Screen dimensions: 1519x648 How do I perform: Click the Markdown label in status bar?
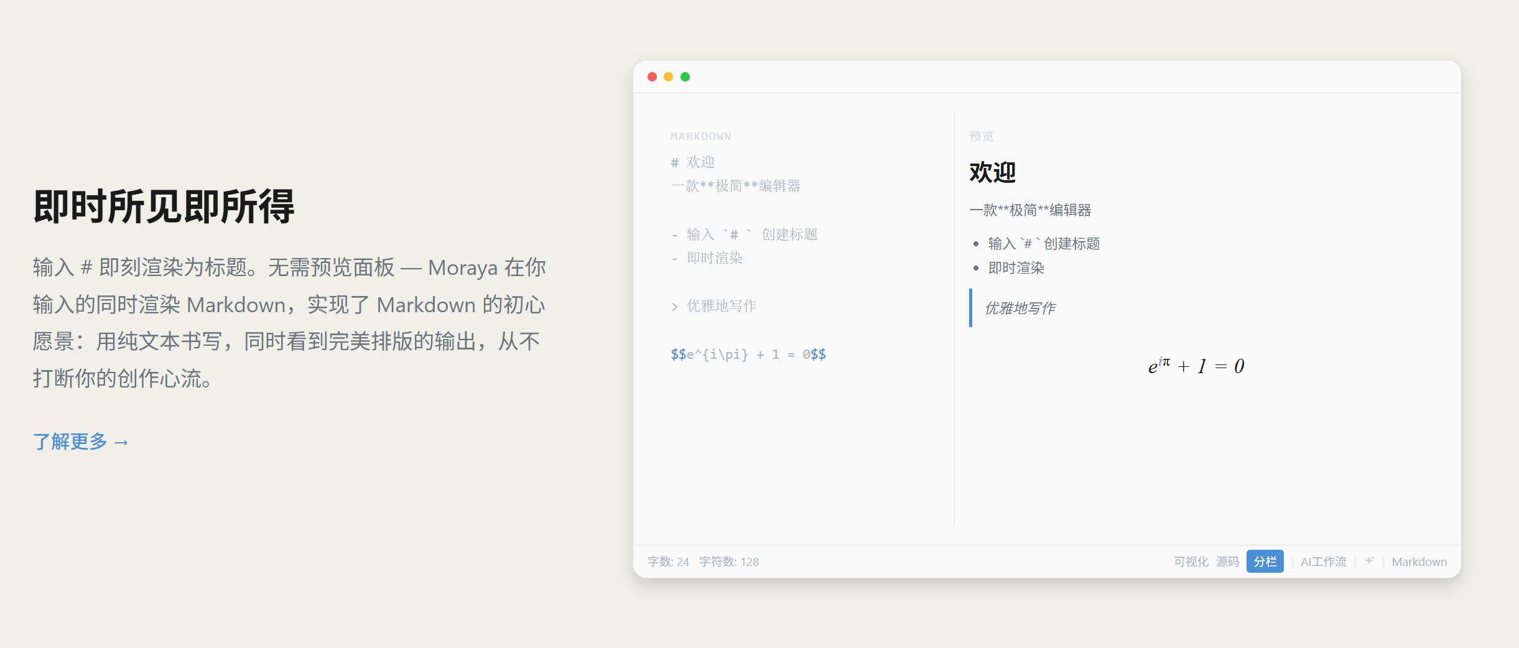click(1419, 562)
